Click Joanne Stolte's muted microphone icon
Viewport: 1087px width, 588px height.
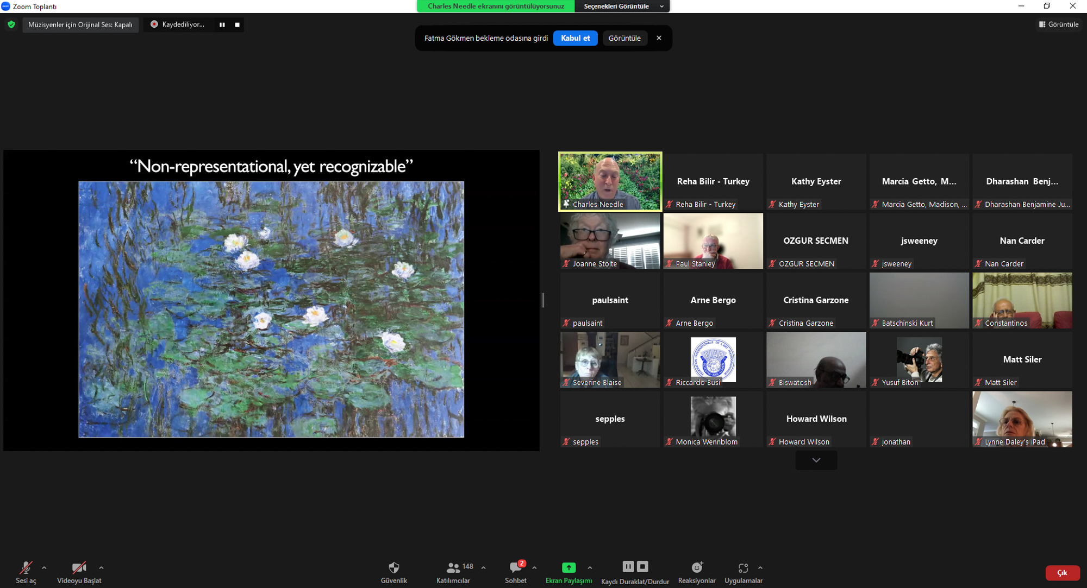tap(566, 264)
